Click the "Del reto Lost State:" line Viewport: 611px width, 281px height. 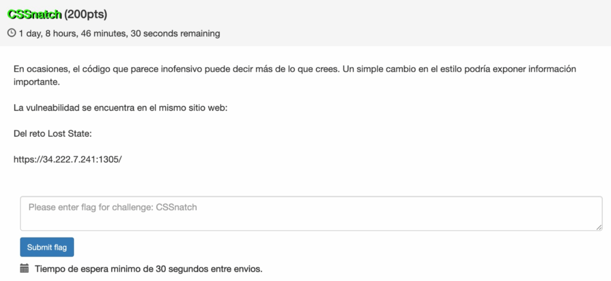click(x=53, y=133)
